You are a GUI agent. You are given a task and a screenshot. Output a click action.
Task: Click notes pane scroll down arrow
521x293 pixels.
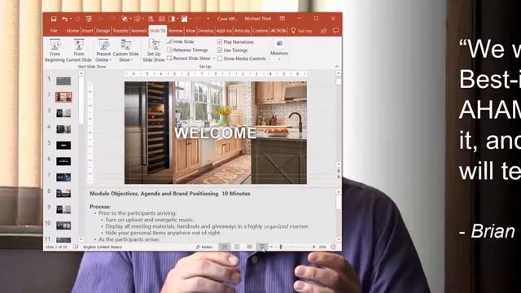339,239
